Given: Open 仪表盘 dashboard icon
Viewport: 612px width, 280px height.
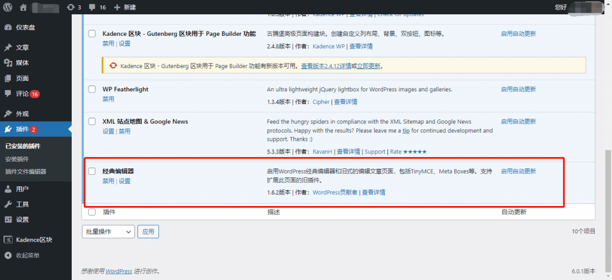Looking at the screenshot, I should 8,27.
